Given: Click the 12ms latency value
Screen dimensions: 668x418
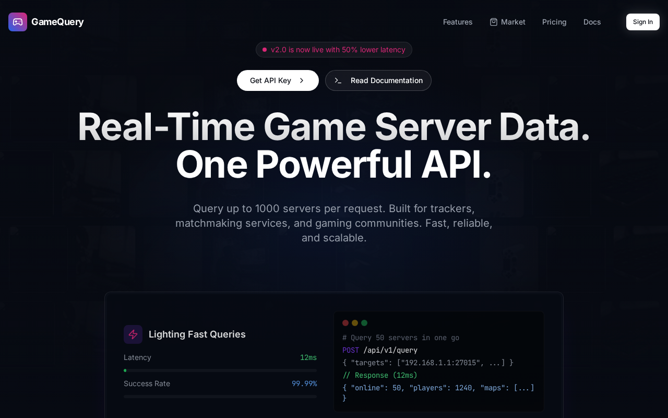Looking at the screenshot, I should coord(308,357).
